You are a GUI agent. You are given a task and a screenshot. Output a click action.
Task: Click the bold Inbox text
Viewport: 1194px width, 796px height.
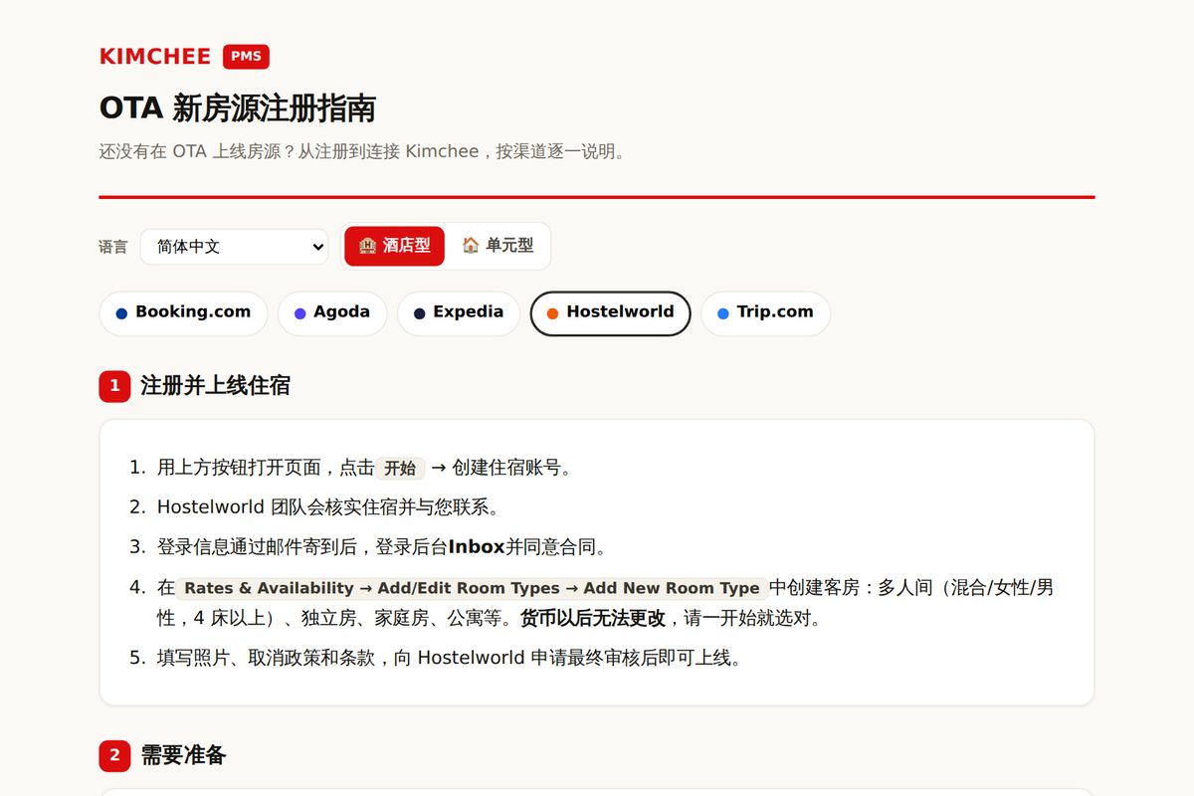(x=477, y=546)
